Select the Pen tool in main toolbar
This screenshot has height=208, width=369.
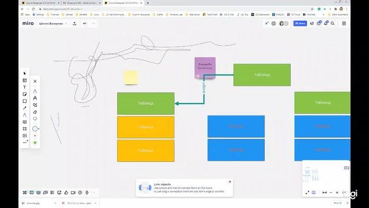tap(25, 115)
